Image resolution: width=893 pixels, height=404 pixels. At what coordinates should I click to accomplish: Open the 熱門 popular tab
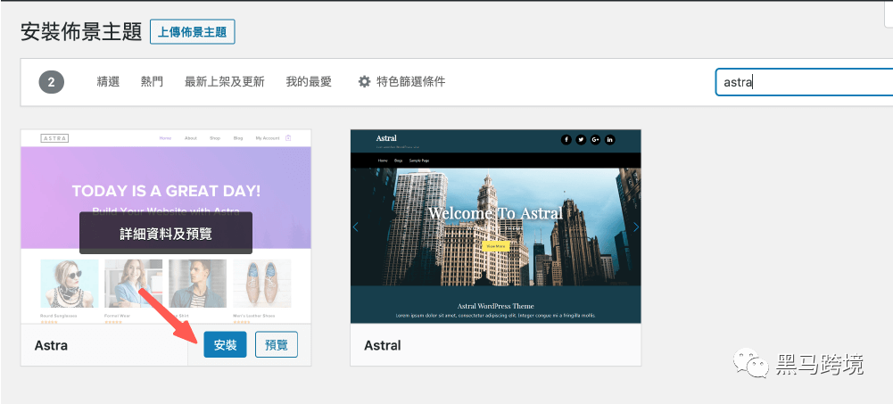click(152, 82)
